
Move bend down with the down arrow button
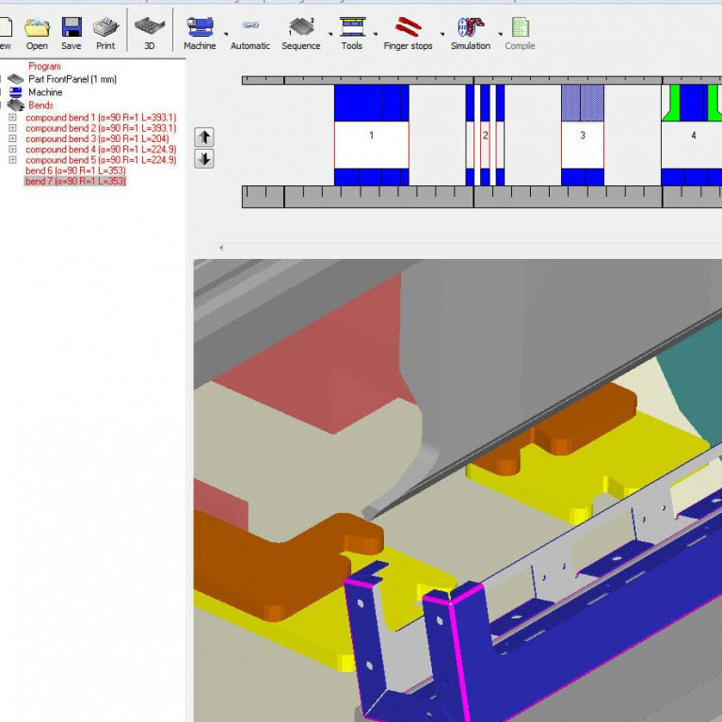click(203, 159)
